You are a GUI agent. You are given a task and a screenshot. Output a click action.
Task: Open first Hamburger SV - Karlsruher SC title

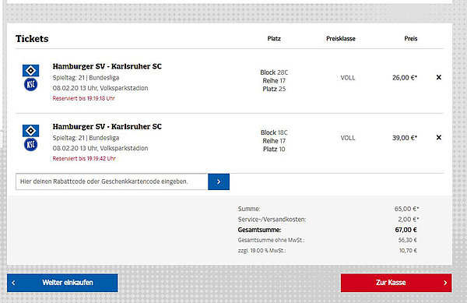click(x=107, y=66)
